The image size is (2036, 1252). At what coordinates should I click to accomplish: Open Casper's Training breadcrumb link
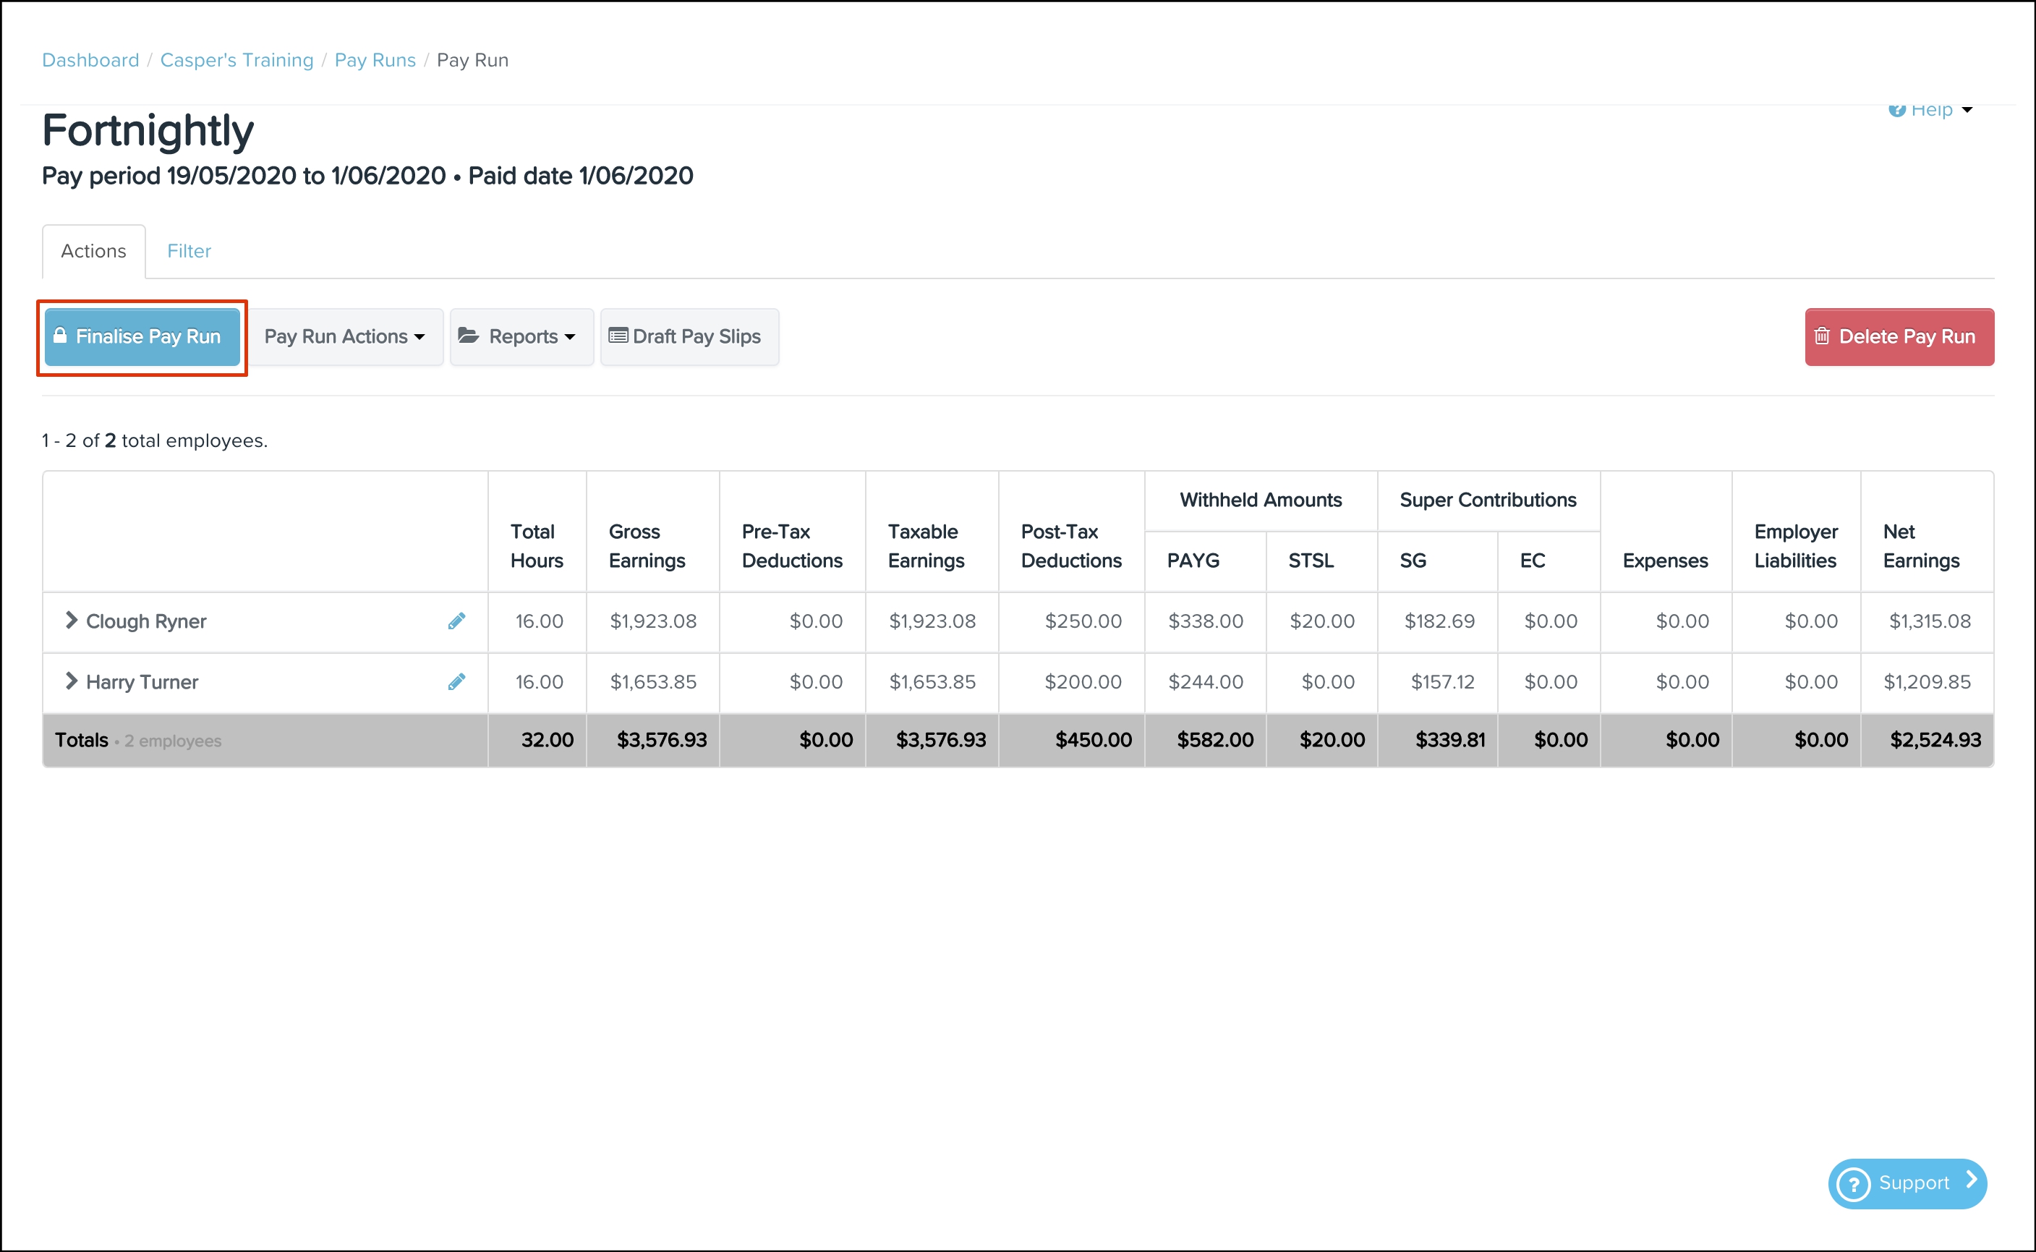point(237,61)
